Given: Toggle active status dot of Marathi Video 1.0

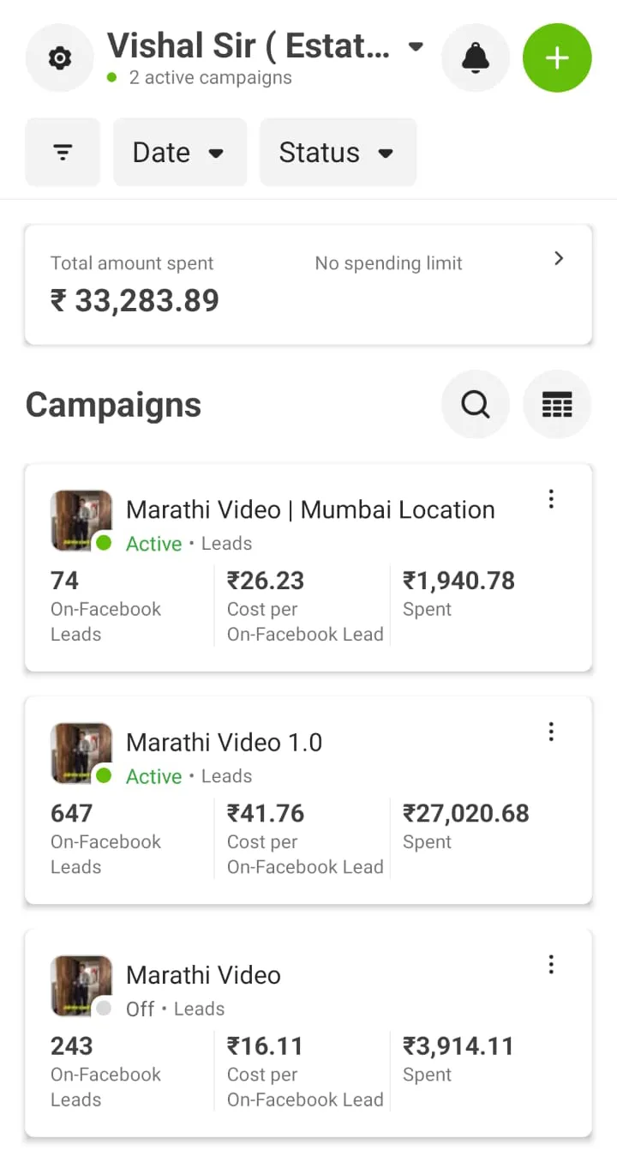Looking at the screenshot, I should tap(104, 775).
